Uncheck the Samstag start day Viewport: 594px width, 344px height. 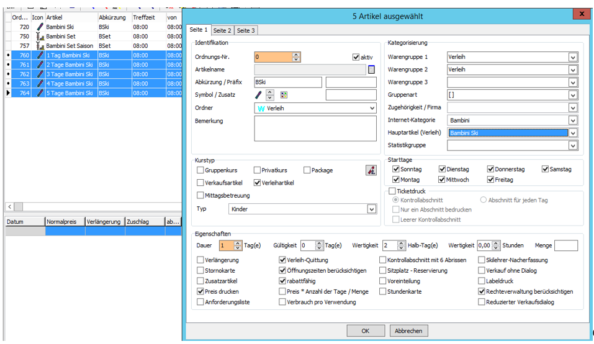pos(545,169)
